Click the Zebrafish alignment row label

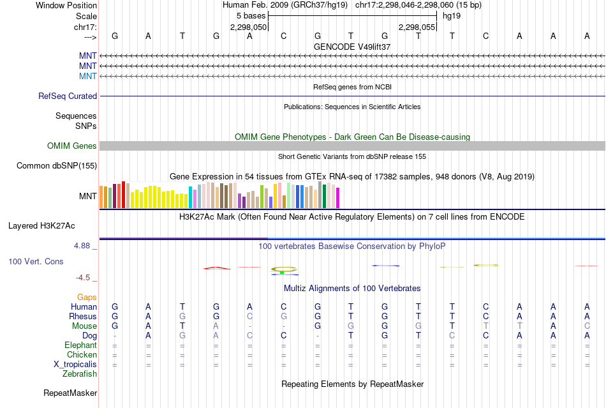coord(80,374)
